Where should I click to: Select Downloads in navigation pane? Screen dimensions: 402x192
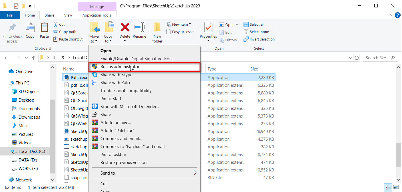tap(29, 117)
